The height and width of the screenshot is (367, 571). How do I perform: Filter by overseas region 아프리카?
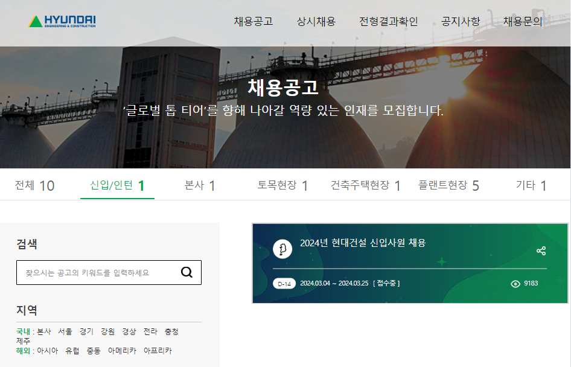click(x=158, y=351)
